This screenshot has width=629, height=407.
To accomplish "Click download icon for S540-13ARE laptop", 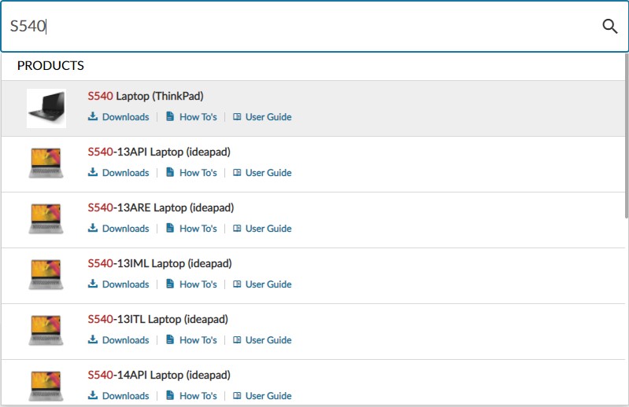I will tap(93, 229).
